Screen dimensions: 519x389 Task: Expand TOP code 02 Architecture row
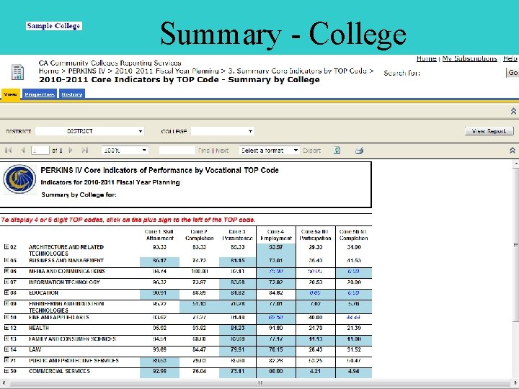tap(6, 247)
